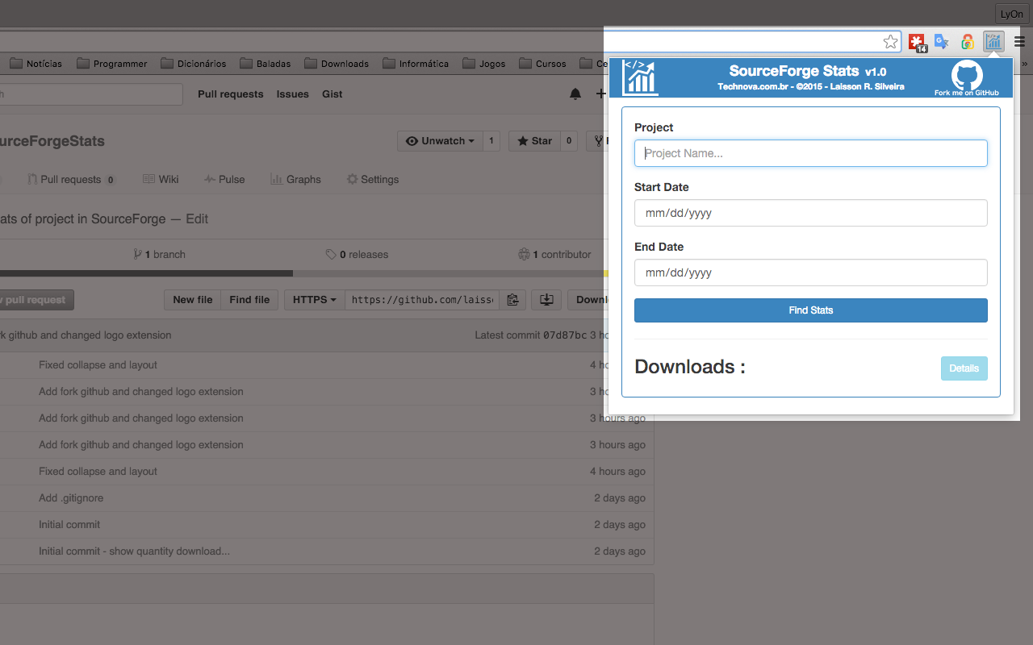This screenshot has width=1033, height=645.
Task: Click the Download ZIP icon
Action: 546,299
